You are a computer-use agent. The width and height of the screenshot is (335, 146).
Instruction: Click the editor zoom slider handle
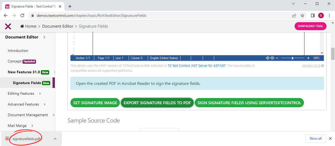(x=293, y=58)
